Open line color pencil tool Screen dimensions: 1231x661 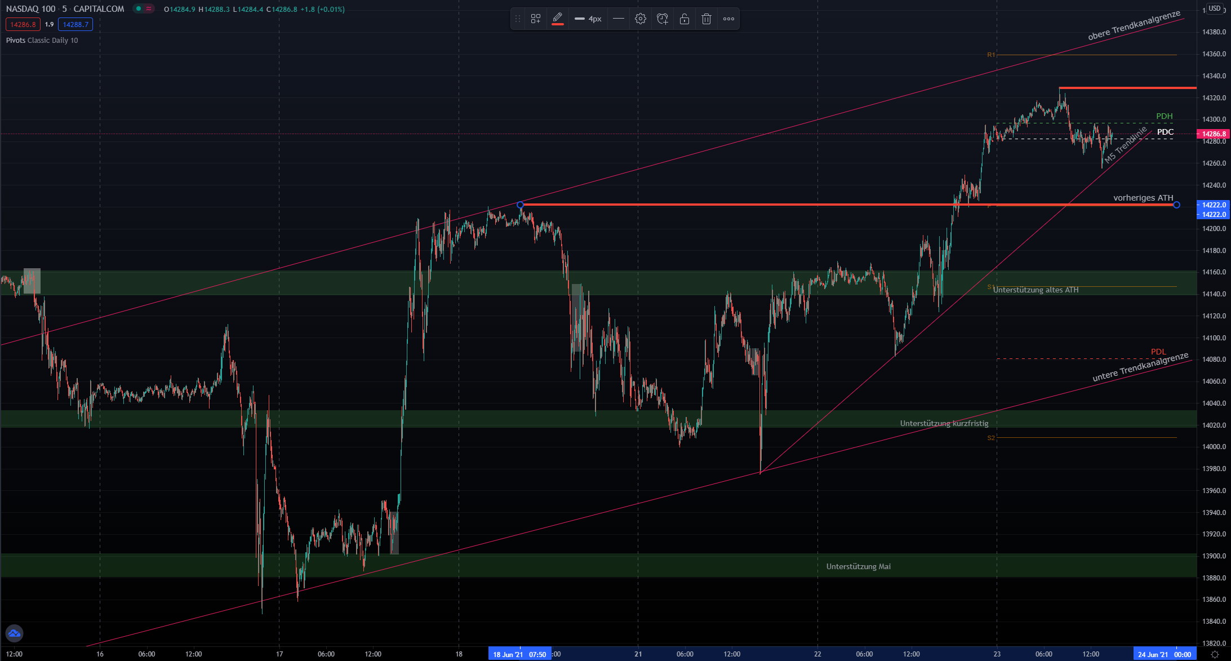(x=558, y=19)
